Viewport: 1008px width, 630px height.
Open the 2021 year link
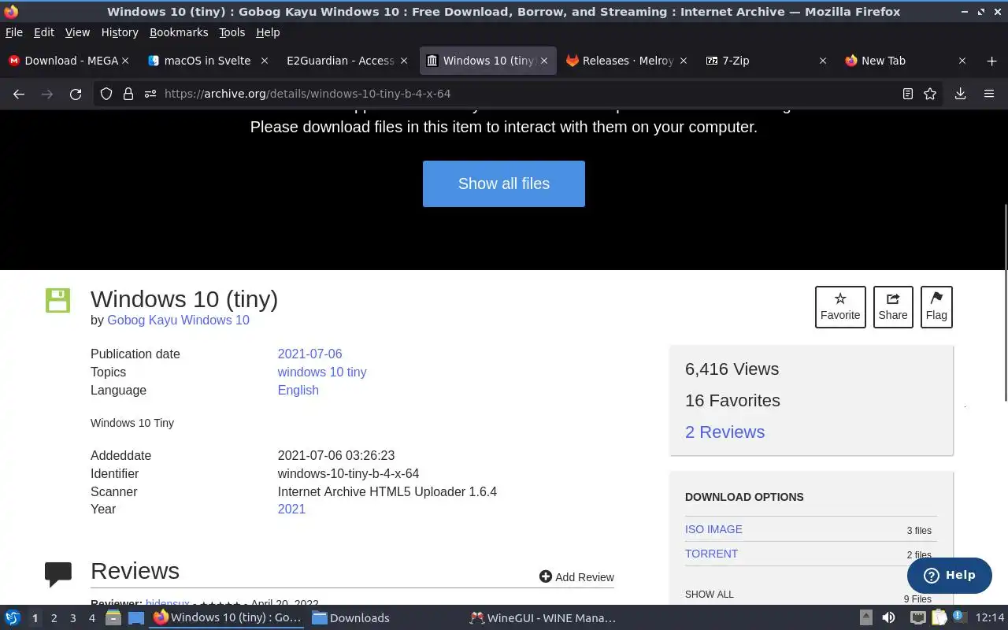pyautogui.click(x=291, y=509)
